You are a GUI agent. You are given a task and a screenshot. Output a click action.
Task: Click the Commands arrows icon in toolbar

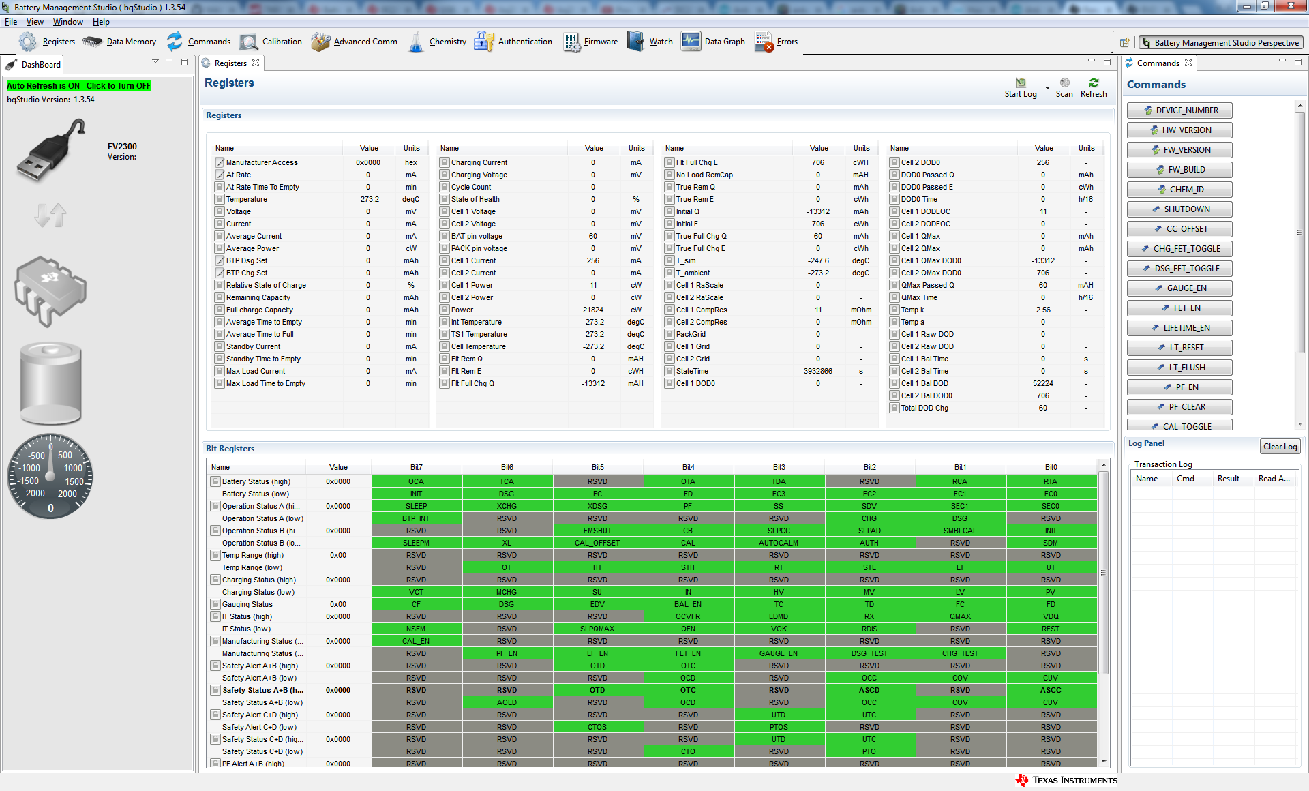(x=175, y=42)
